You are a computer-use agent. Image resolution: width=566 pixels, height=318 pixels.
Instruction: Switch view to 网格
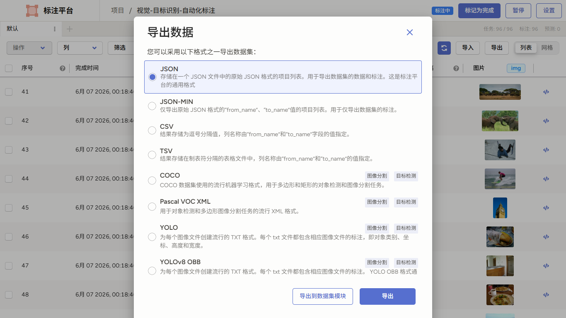[x=547, y=48]
